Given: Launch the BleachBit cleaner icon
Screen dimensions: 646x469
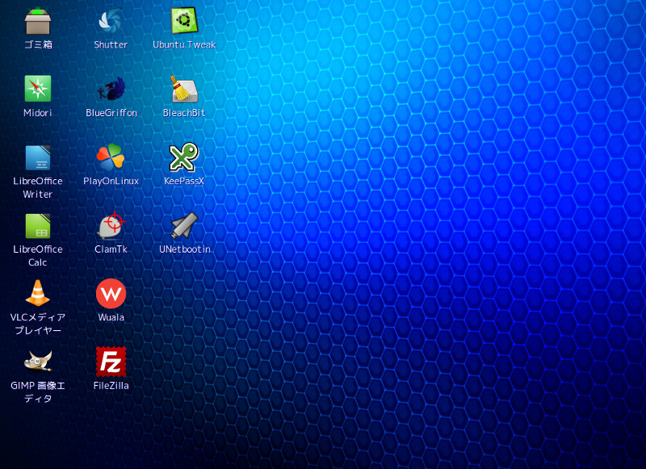Looking at the screenshot, I should tap(184, 89).
